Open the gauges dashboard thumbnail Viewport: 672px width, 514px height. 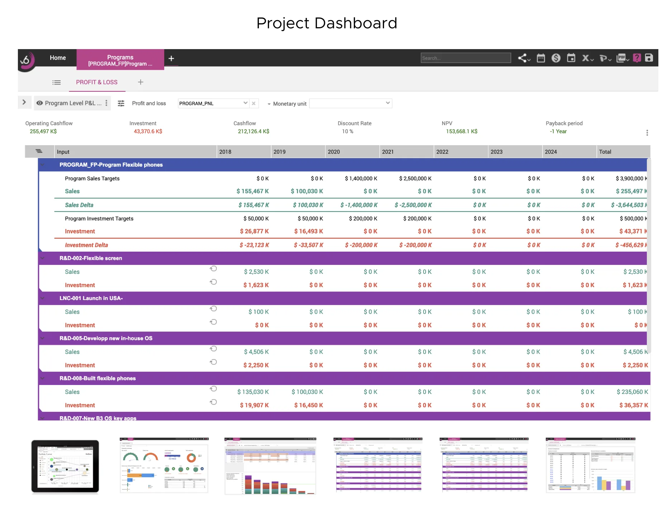pos(164,465)
